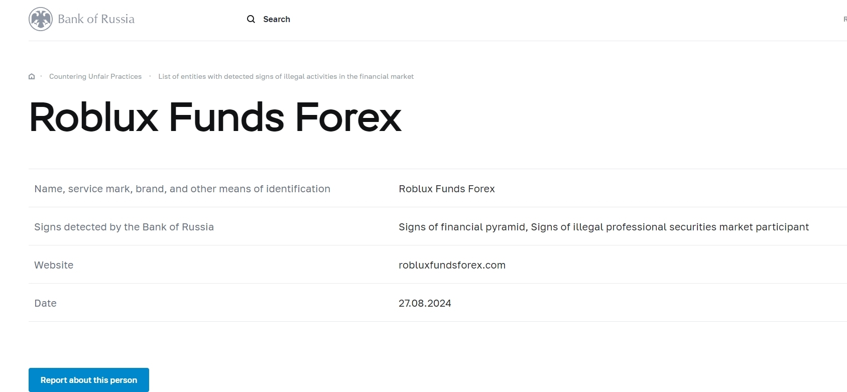Click the date value 27.08.2024

pos(425,303)
